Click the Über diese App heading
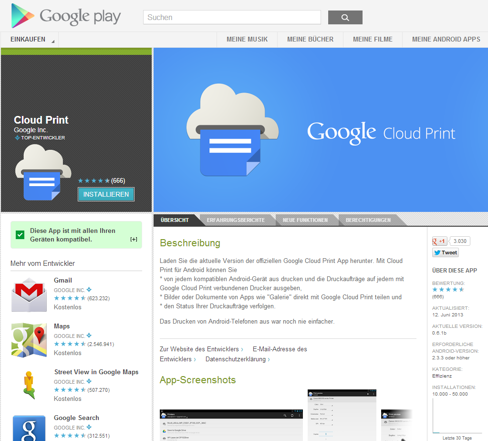The width and height of the screenshot is (488, 441). [455, 270]
